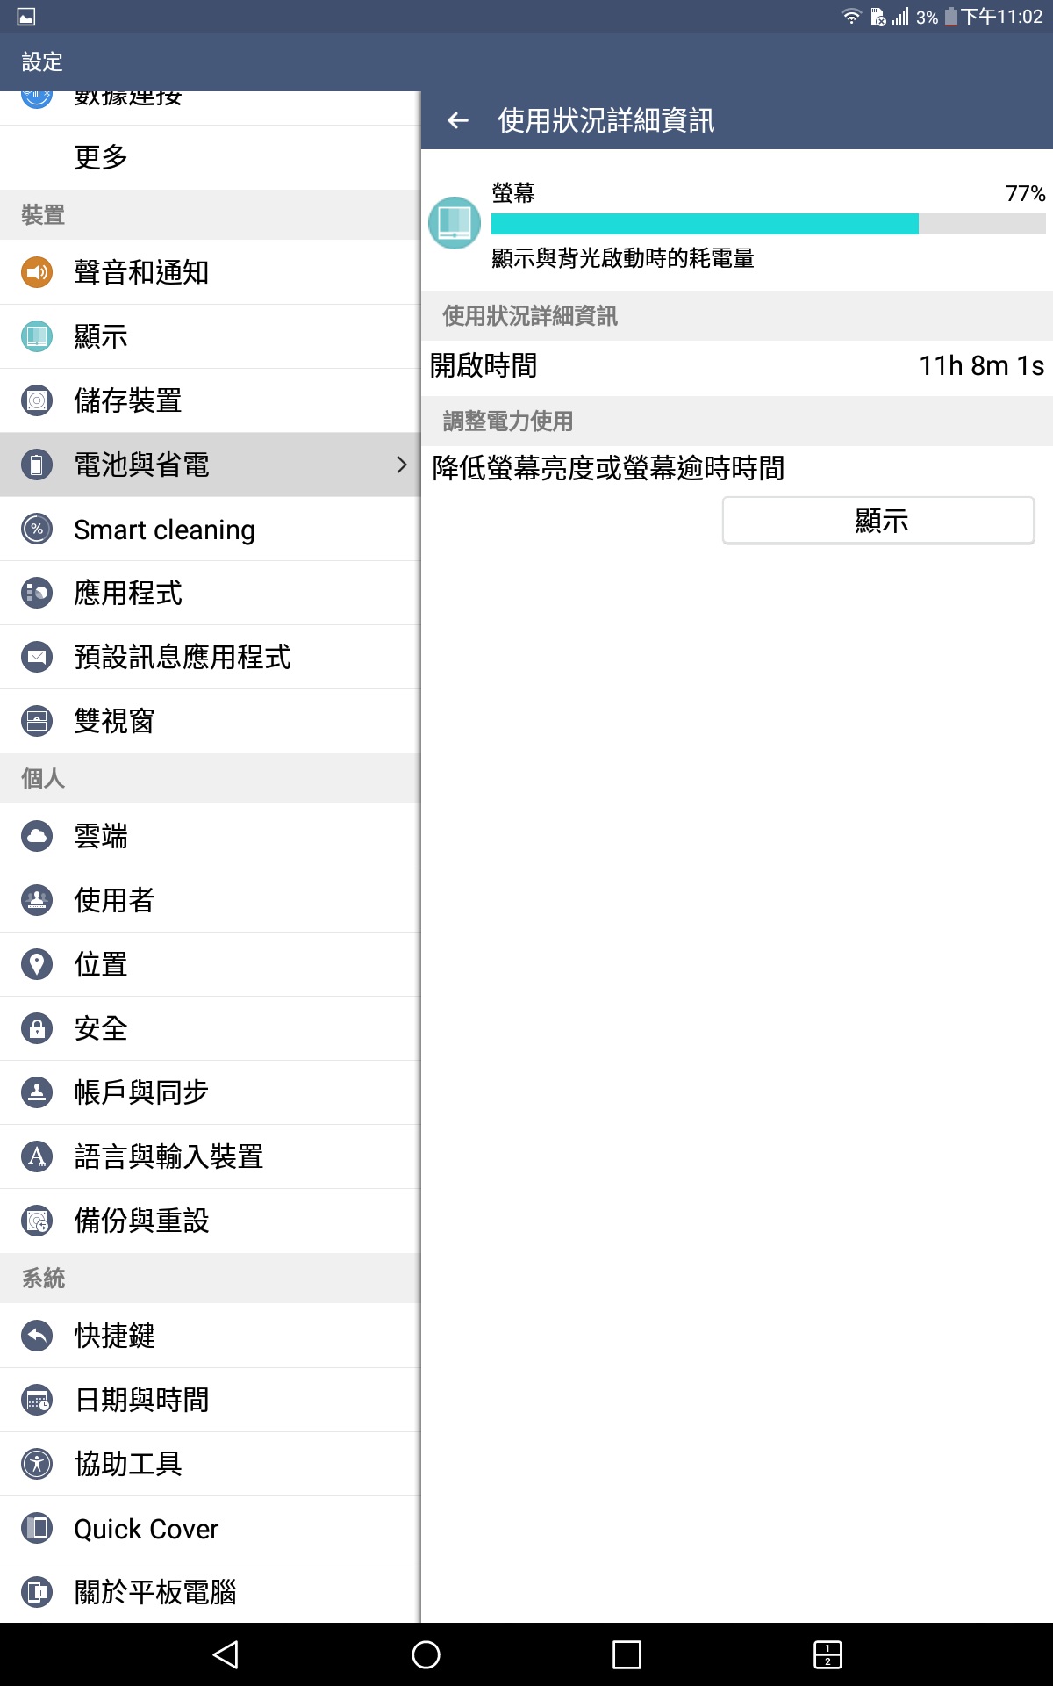The width and height of the screenshot is (1053, 1686).
Task: Open 關於平板電腦 settings entry
Action: pyautogui.click(x=155, y=1592)
